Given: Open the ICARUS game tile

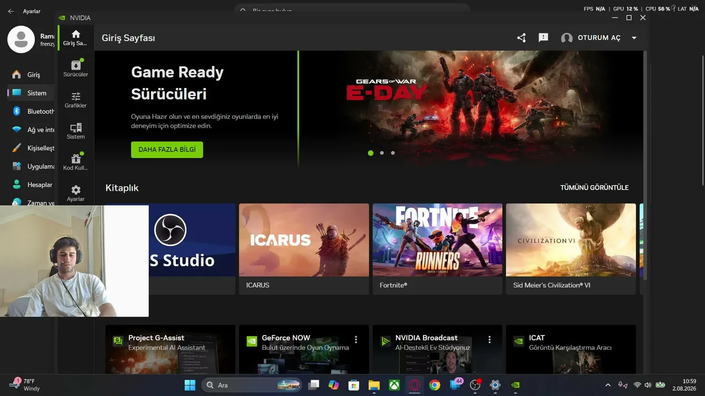Looking at the screenshot, I should coord(304,249).
